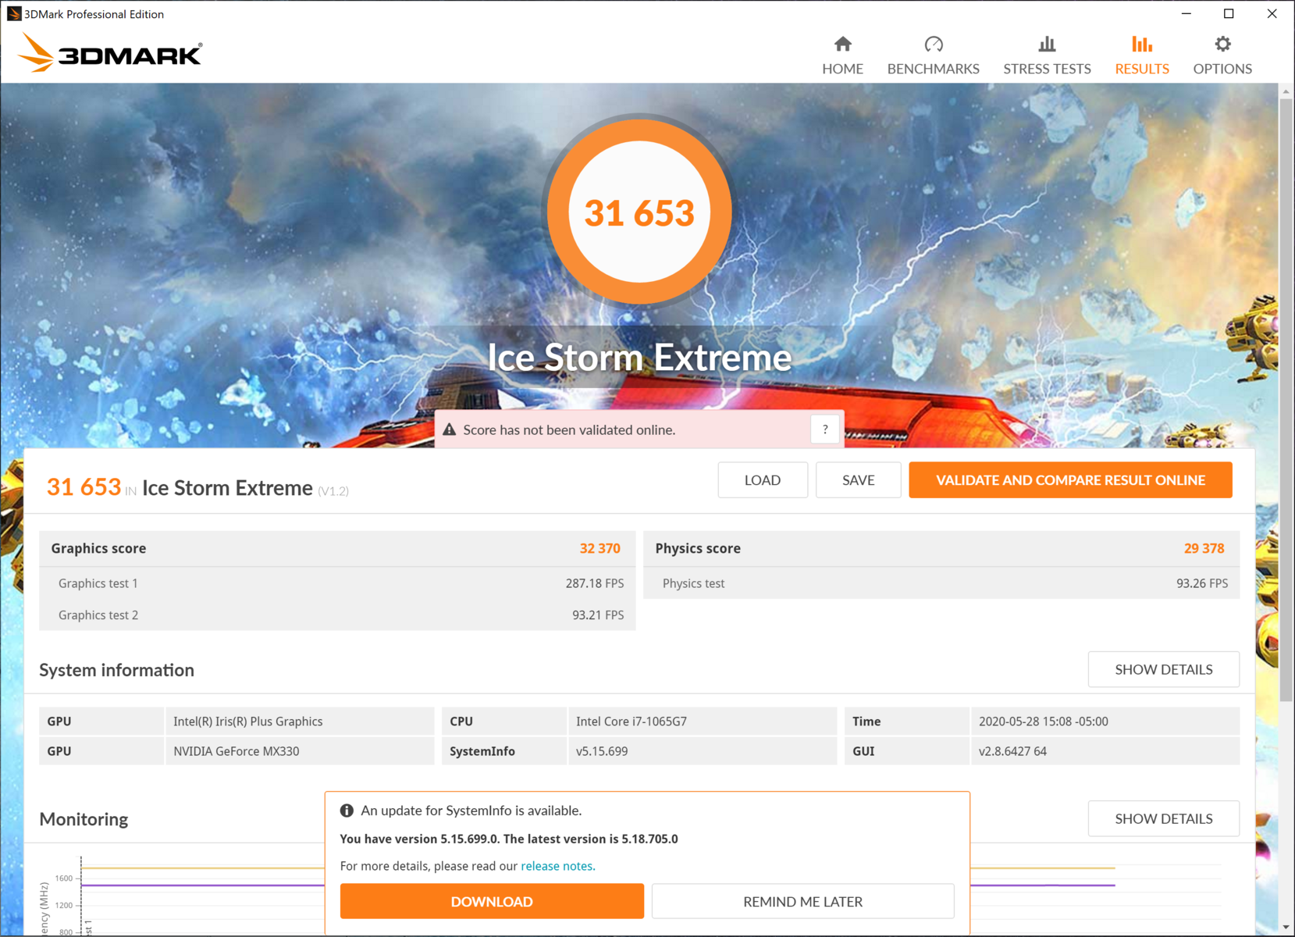Click the Stress Tests bar chart icon

point(1047,44)
